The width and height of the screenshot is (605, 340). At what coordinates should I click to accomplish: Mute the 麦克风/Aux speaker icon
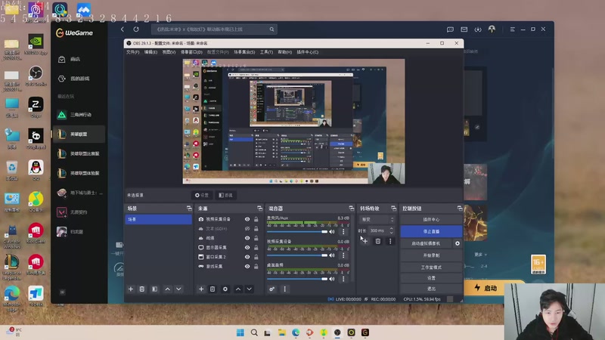click(x=332, y=232)
